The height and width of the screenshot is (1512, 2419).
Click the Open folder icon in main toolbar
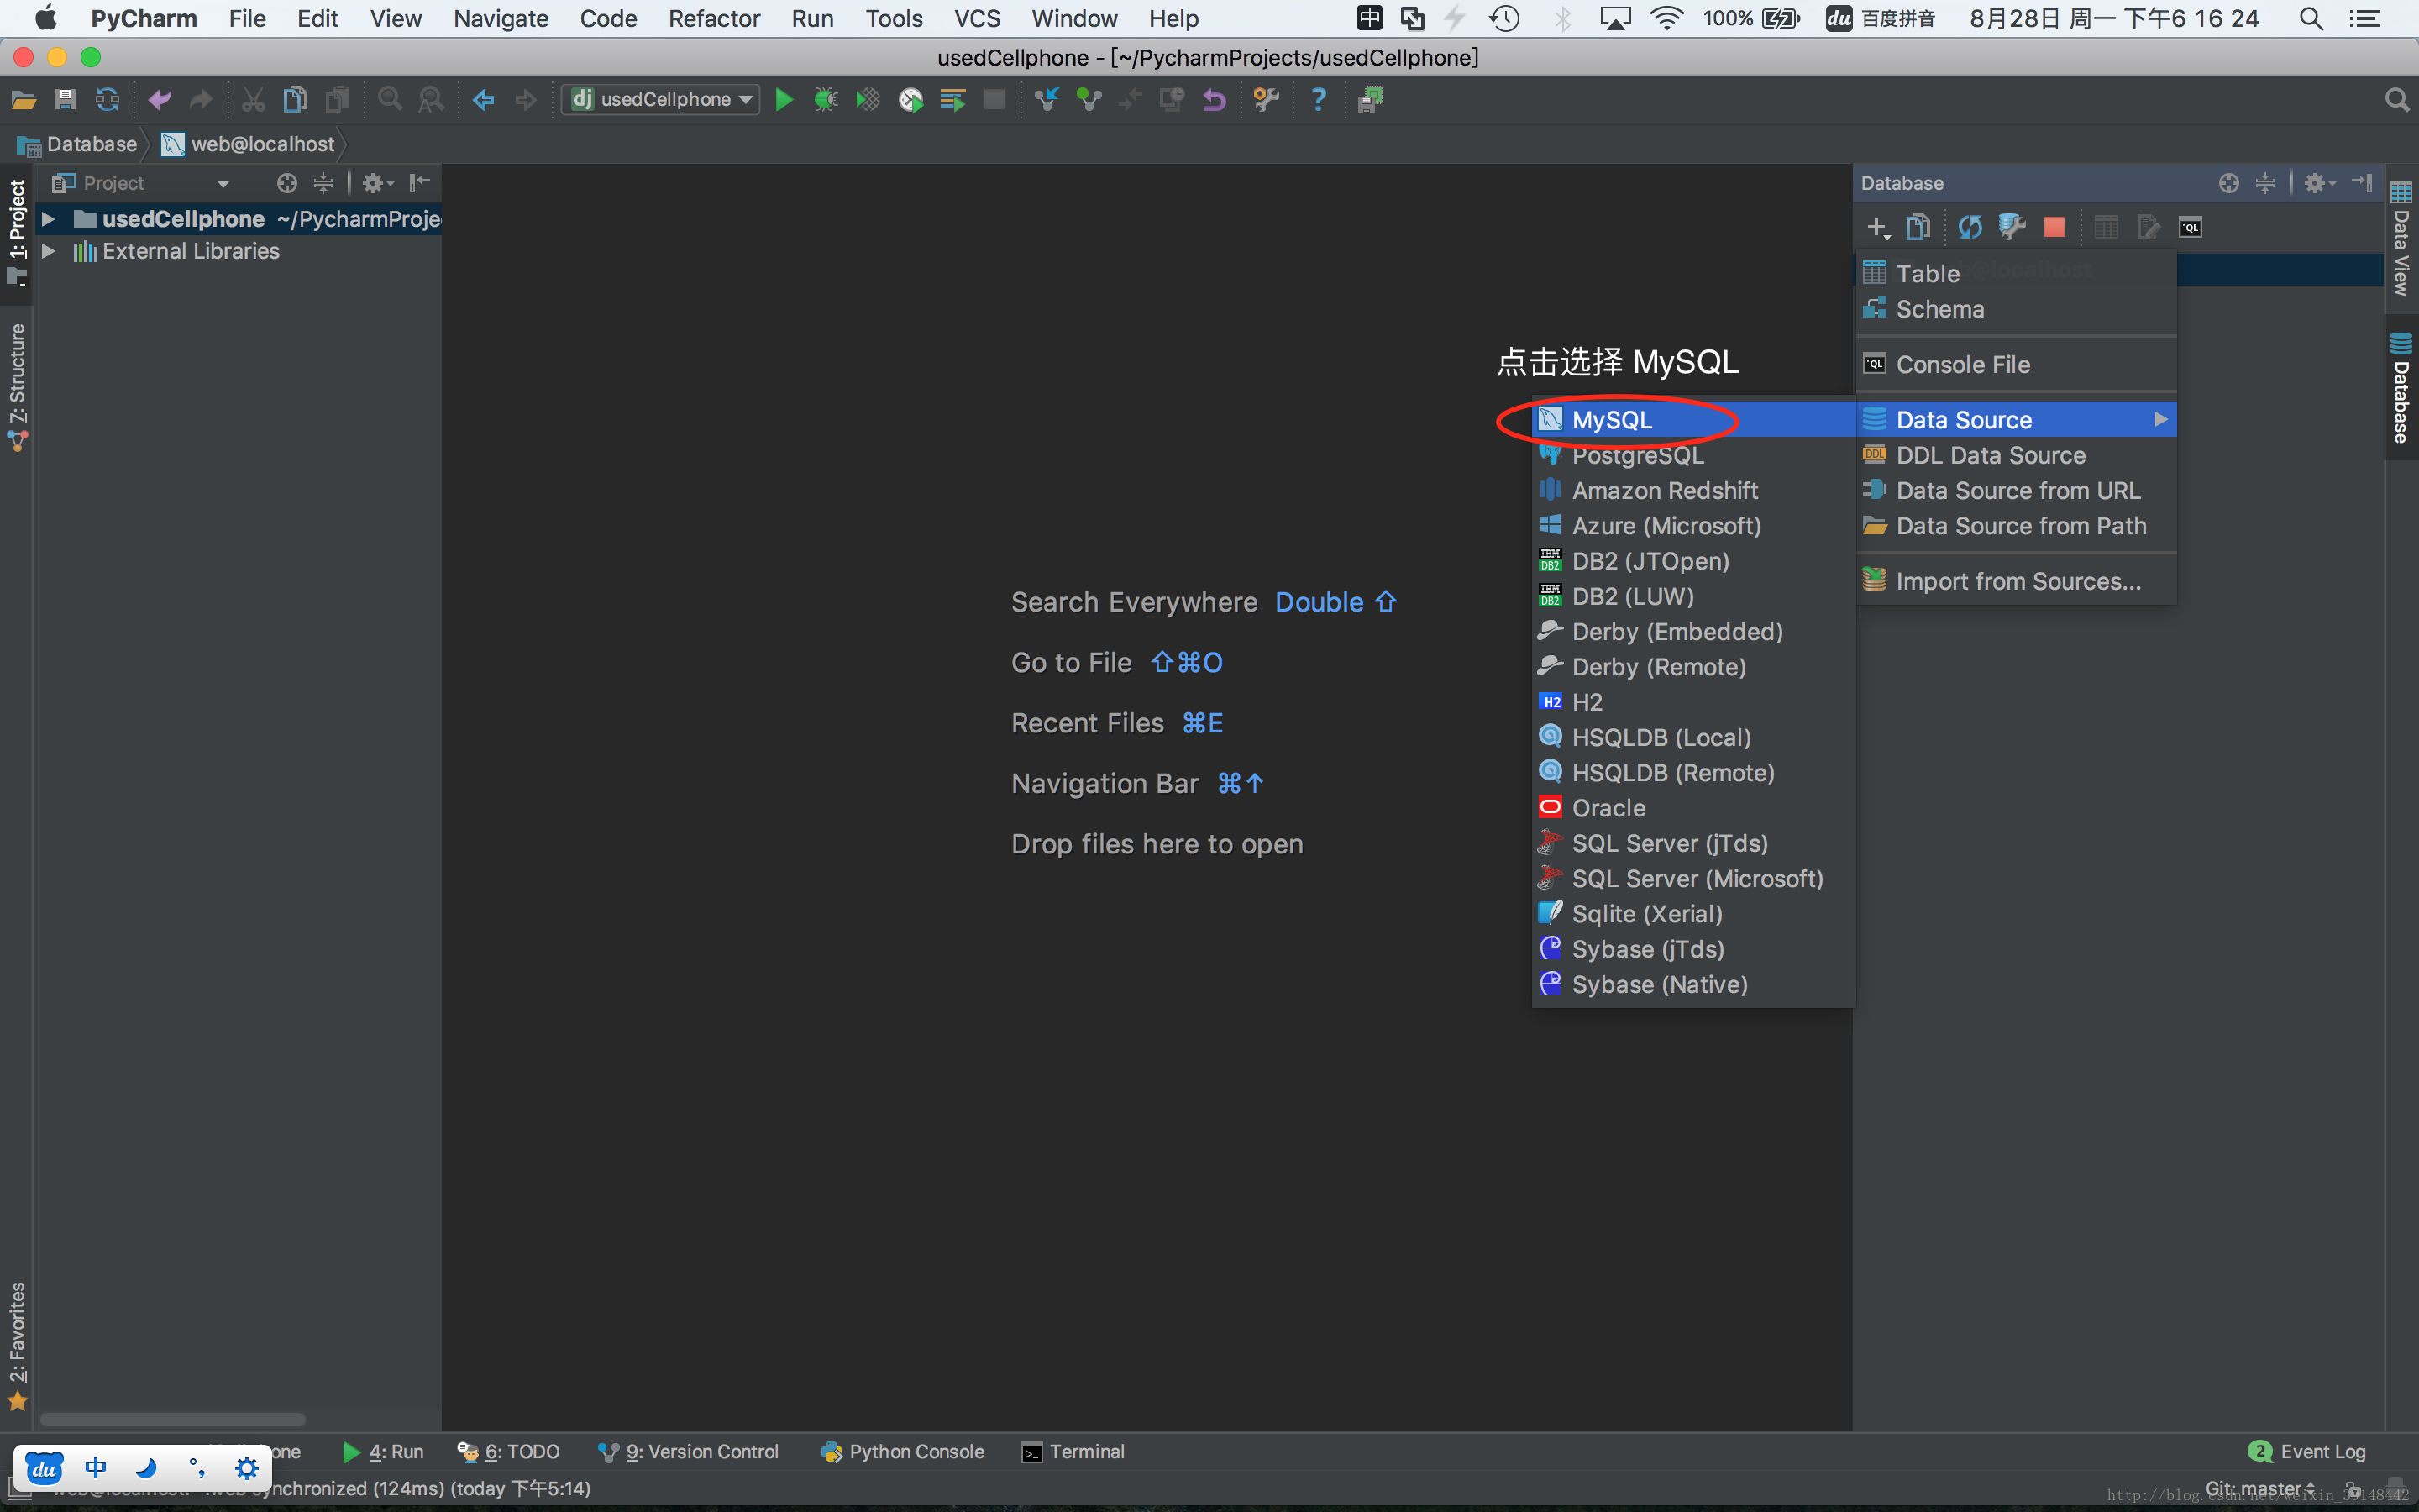[x=23, y=99]
